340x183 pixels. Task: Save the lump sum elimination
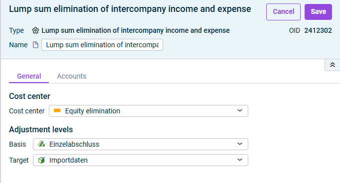[x=318, y=12]
